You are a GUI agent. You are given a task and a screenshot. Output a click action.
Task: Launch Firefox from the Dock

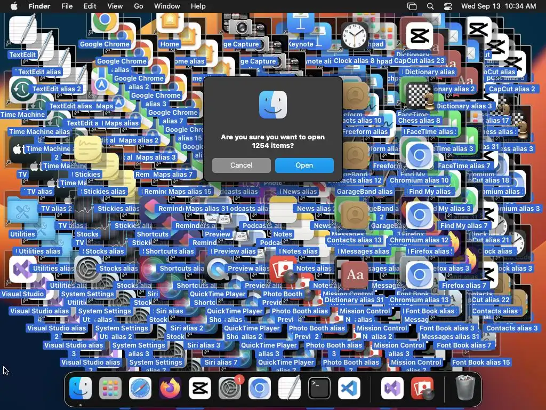(x=170, y=388)
